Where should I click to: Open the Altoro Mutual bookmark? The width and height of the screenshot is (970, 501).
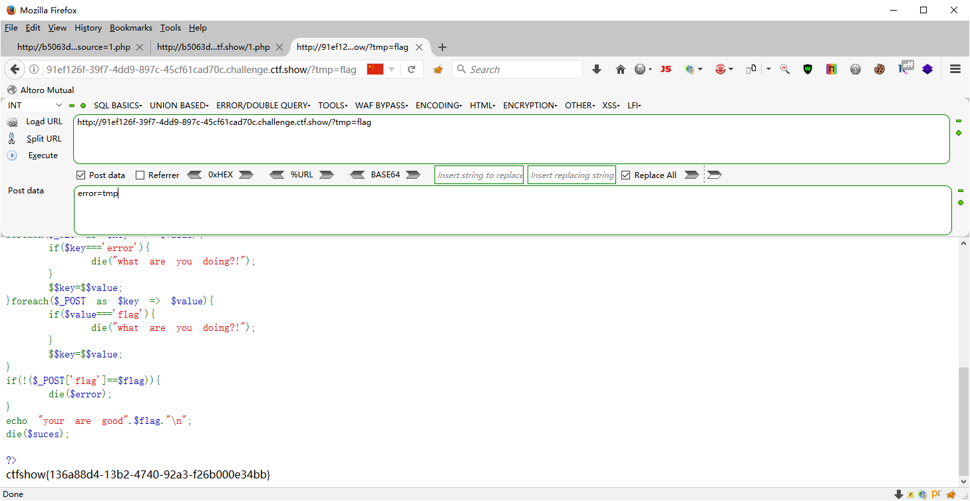click(41, 90)
